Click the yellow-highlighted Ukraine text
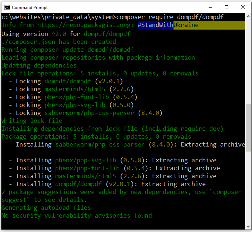Screen dimensions: 252x232 point(186,25)
